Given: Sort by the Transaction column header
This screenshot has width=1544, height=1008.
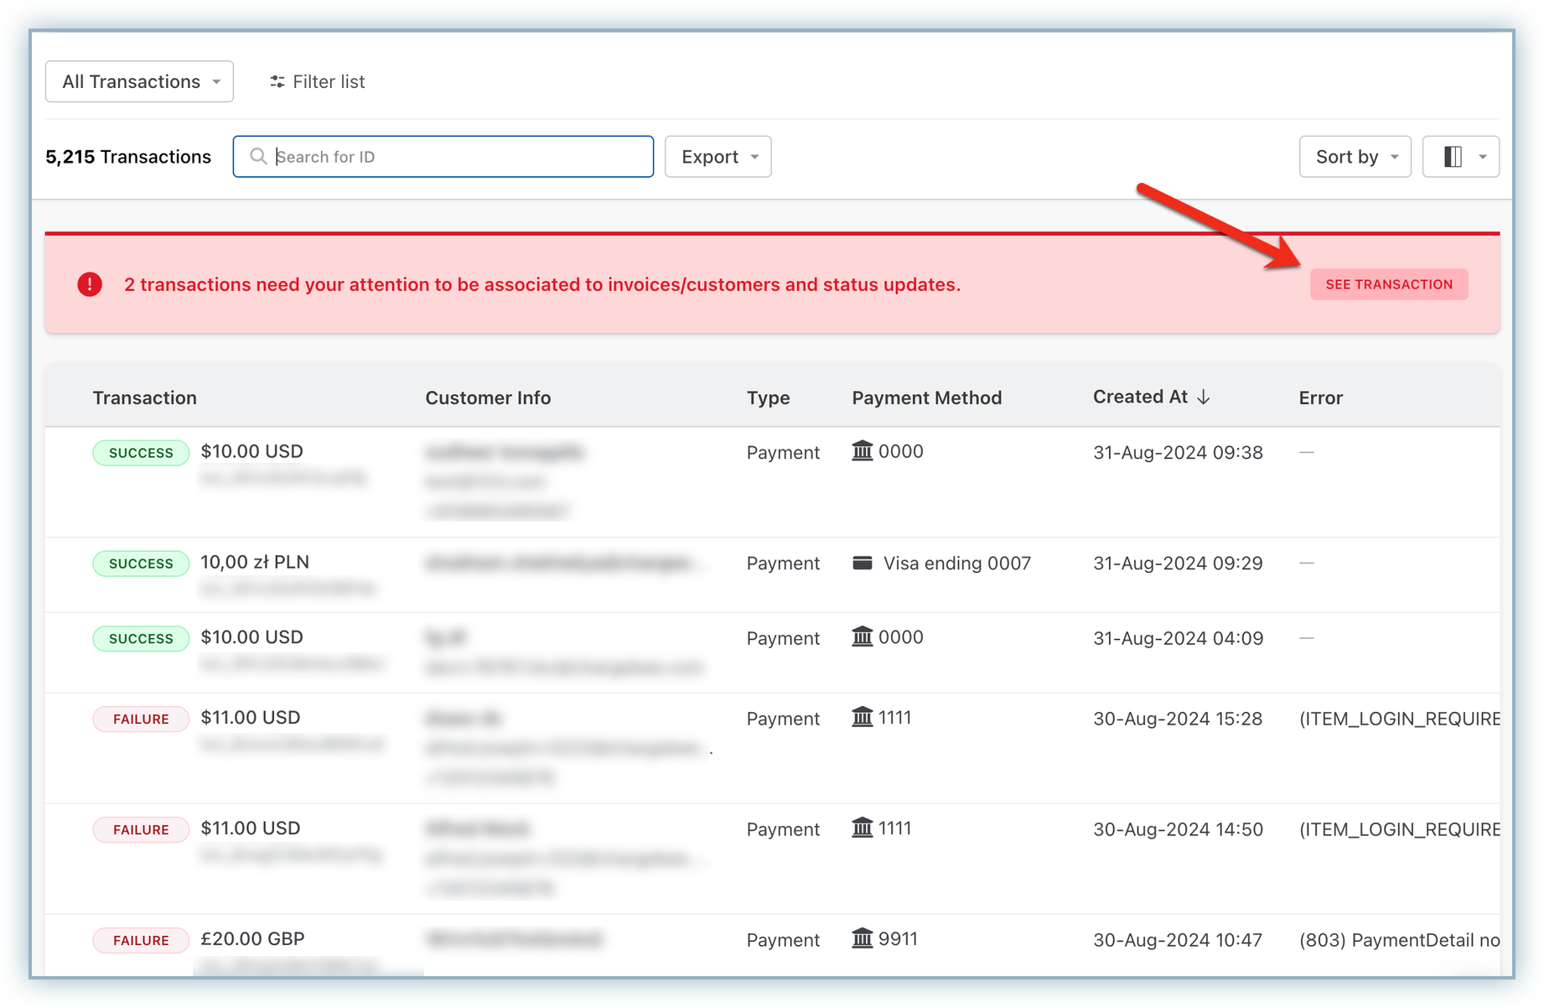Looking at the screenshot, I should point(144,397).
